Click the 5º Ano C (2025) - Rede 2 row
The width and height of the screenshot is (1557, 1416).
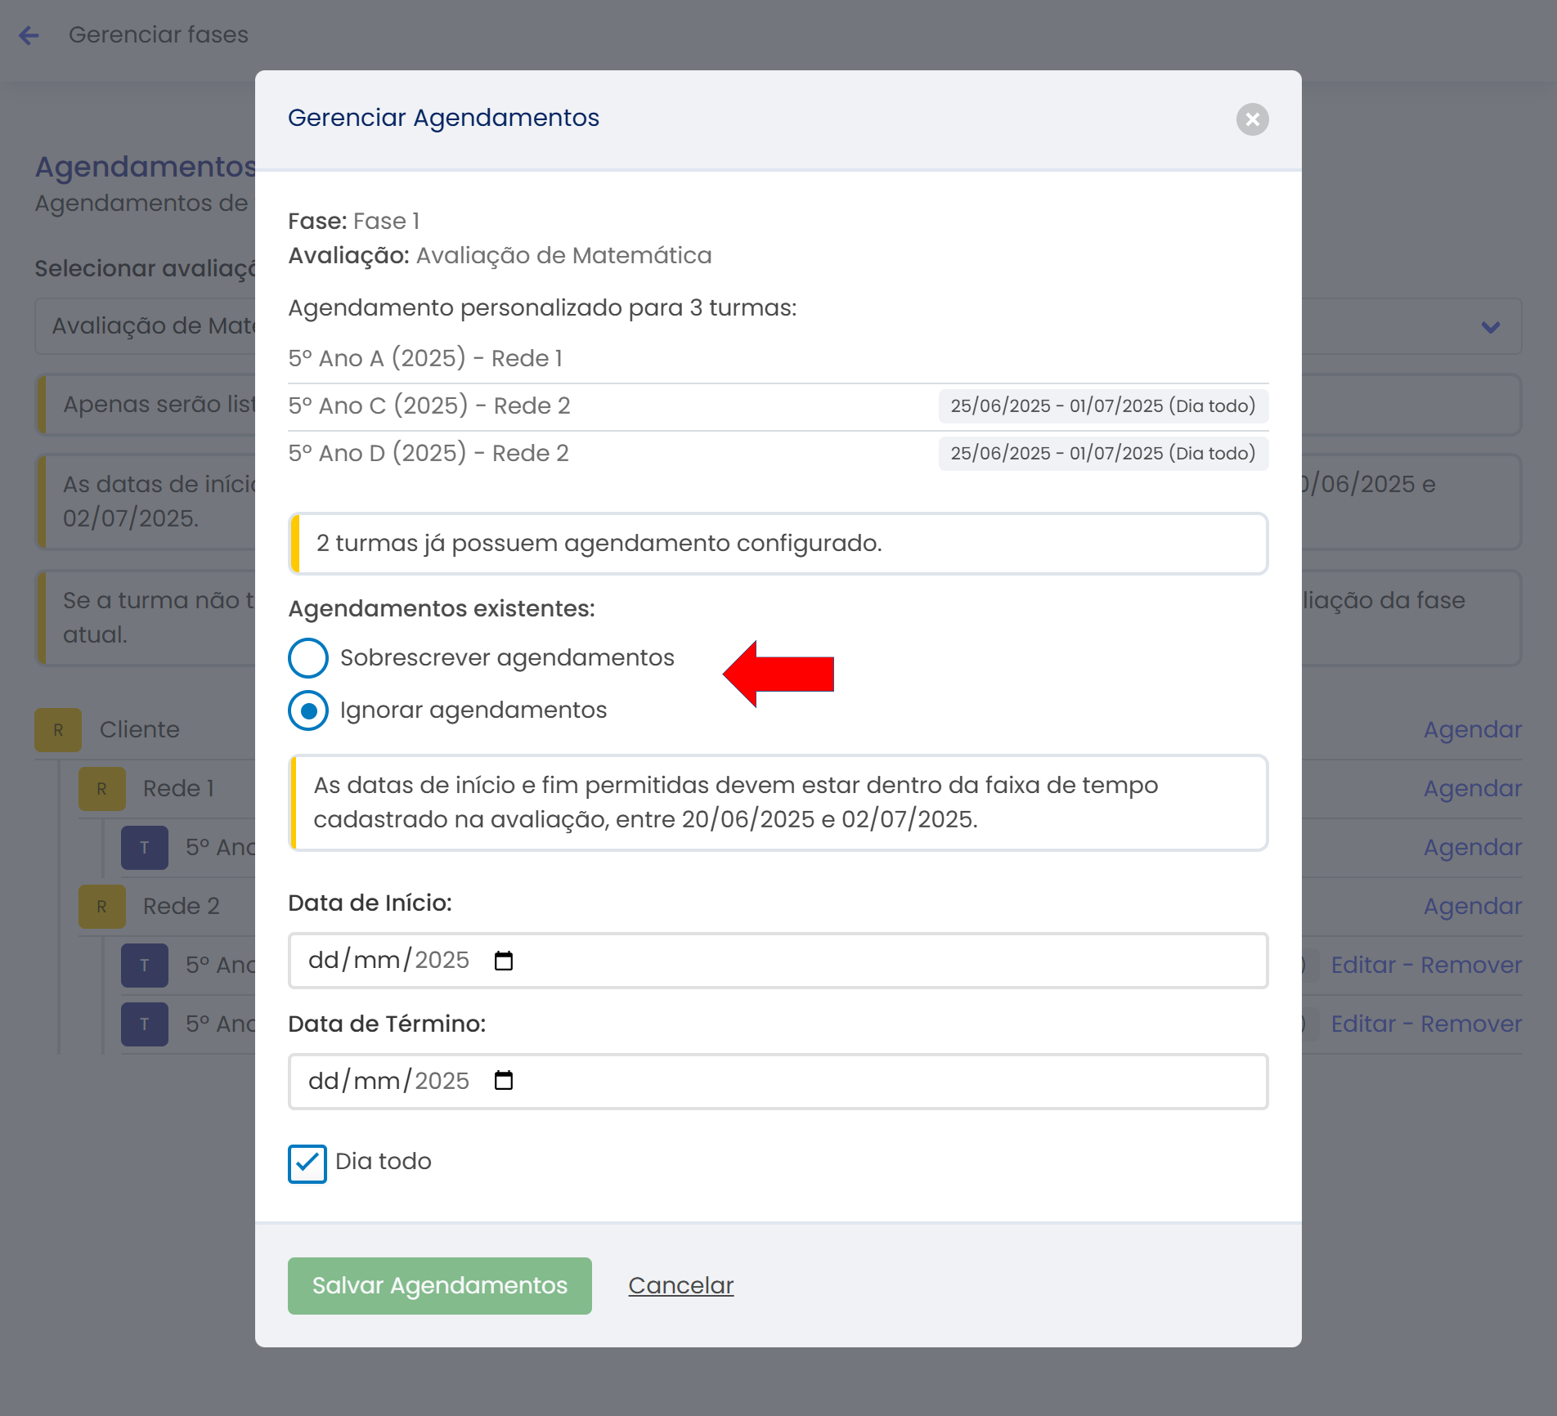[x=778, y=406]
